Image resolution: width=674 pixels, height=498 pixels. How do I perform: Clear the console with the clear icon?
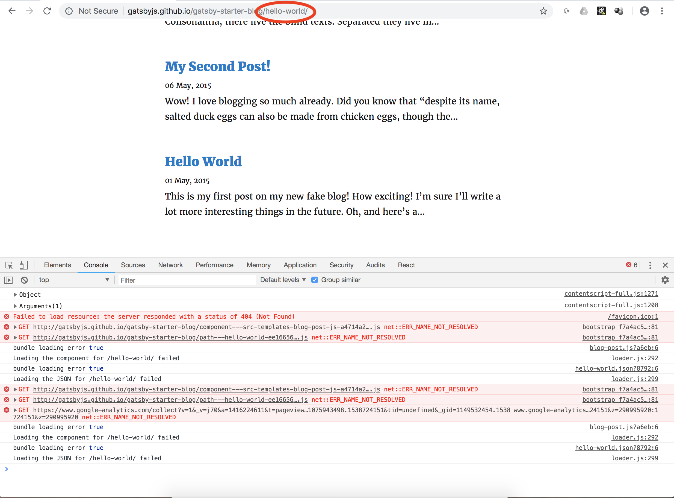24,280
